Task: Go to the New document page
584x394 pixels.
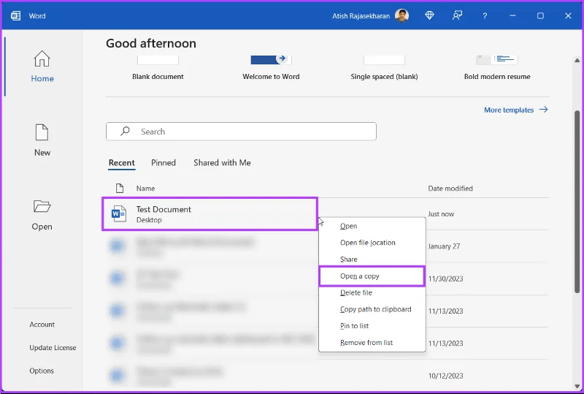Action: pyautogui.click(x=42, y=140)
